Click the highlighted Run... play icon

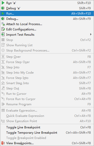tap(3, 14)
